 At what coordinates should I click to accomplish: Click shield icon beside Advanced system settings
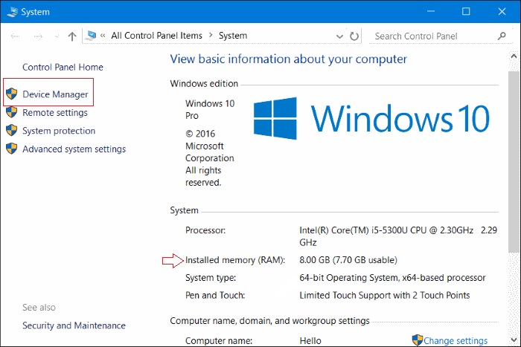click(x=12, y=149)
